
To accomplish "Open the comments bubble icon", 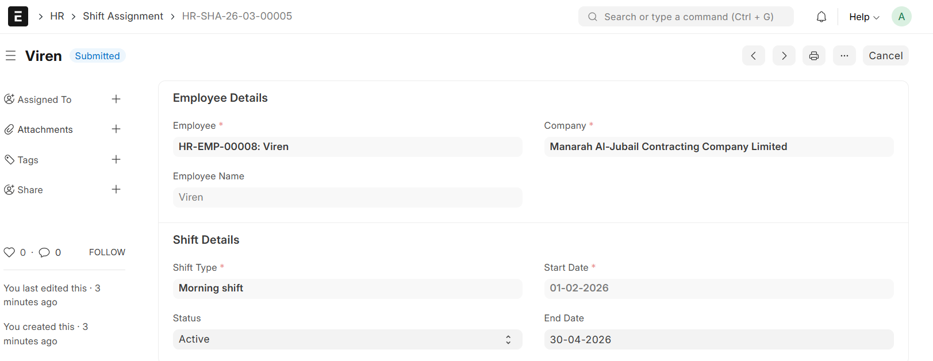I will [x=44, y=252].
